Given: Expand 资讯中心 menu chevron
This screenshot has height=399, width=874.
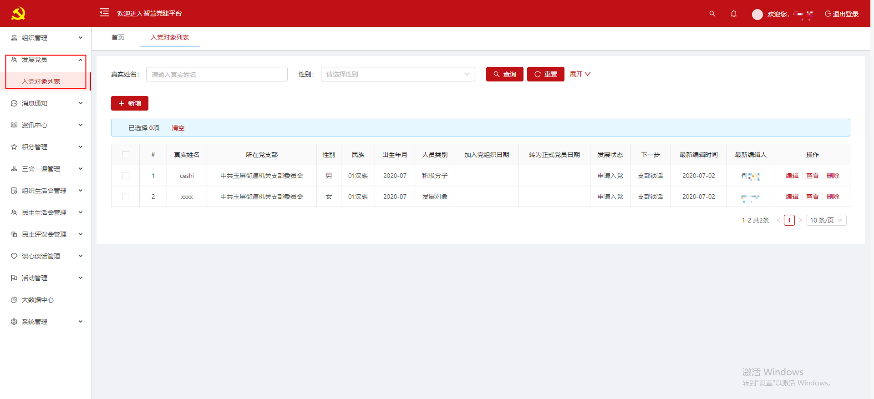Looking at the screenshot, I should [x=81, y=125].
